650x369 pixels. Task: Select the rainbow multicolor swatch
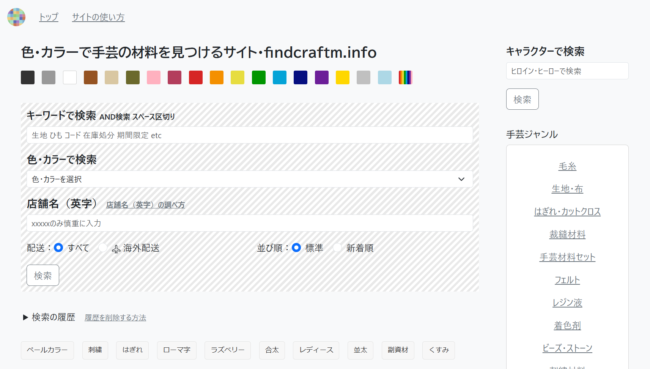(x=405, y=77)
